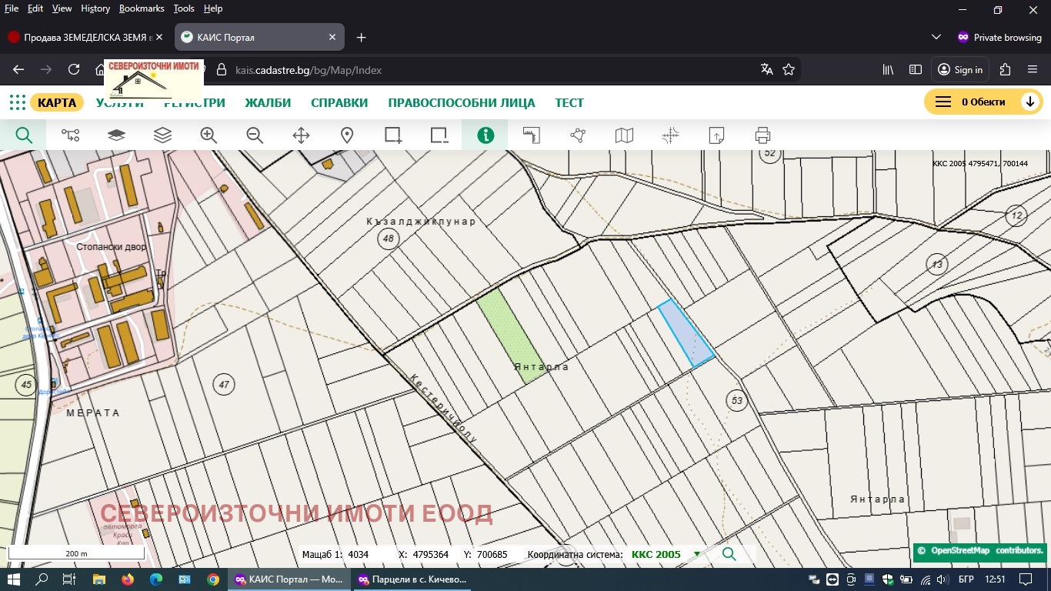Open the browser tab list chevron
This screenshot has height=591, width=1051.
coord(936,37)
